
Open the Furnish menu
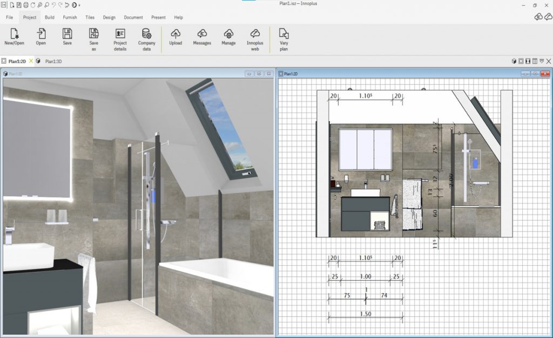tap(70, 17)
